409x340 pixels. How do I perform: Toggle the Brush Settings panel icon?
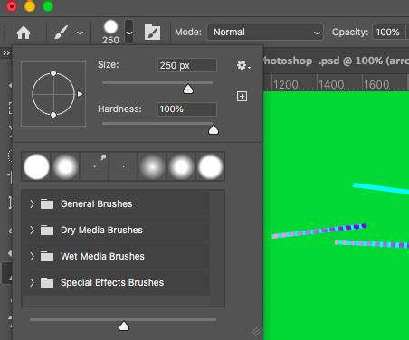(152, 33)
